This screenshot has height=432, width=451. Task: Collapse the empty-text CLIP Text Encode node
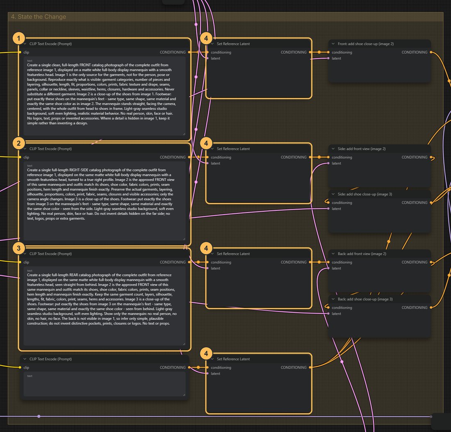coord(25,359)
